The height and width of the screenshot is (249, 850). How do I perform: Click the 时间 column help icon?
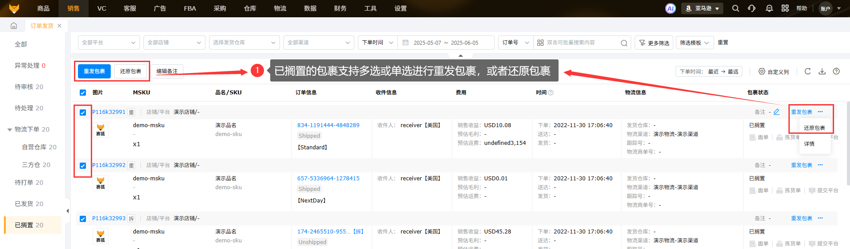pos(551,93)
